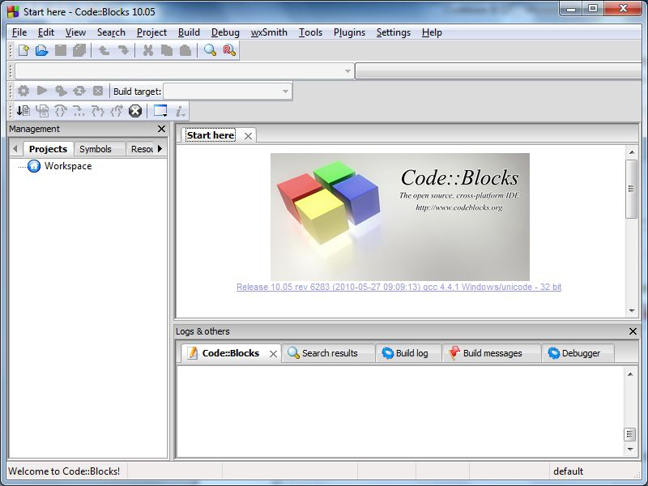Open the View menu
The height and width of the screenshot is (486, 648).
75,32
